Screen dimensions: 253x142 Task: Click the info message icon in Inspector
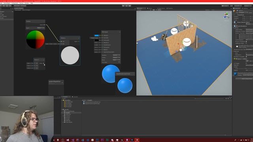pyautogui.click(x=237, y=47)
